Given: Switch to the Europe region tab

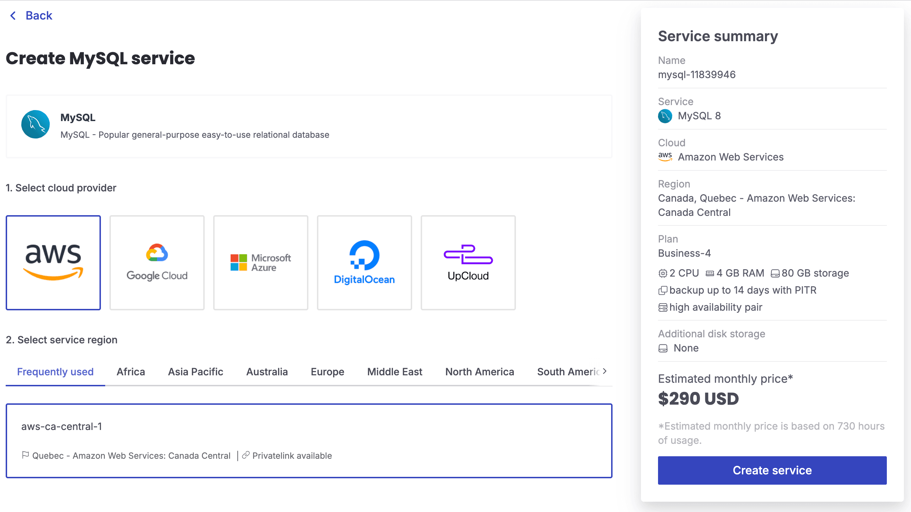Looking at the screenshot, I should pos(328,372).
